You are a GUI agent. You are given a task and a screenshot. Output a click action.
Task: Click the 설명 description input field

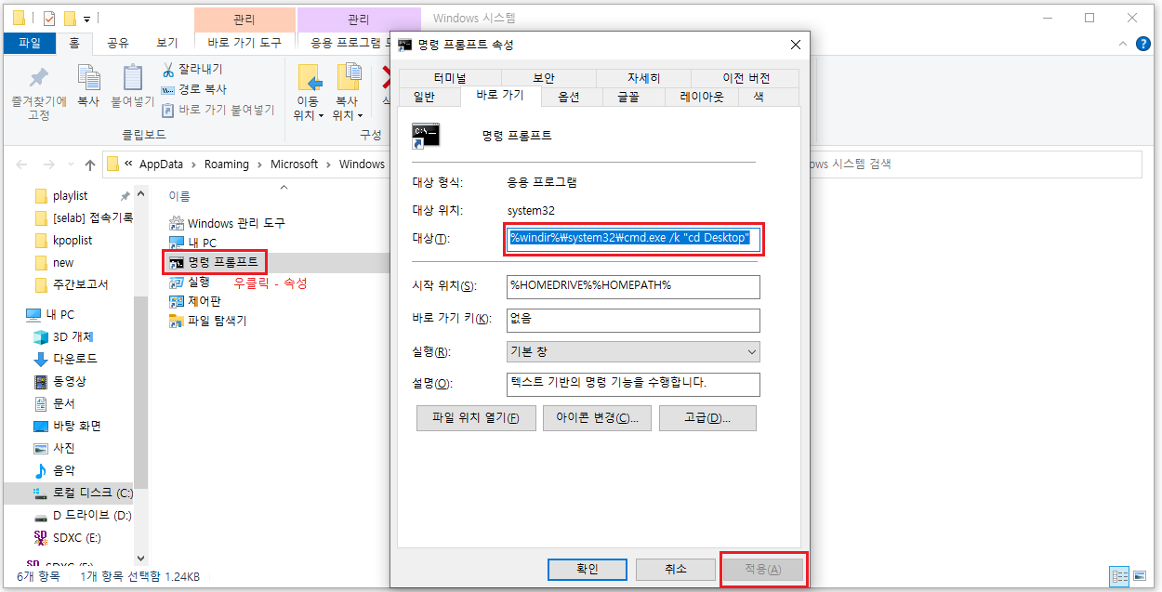point(633,385)
